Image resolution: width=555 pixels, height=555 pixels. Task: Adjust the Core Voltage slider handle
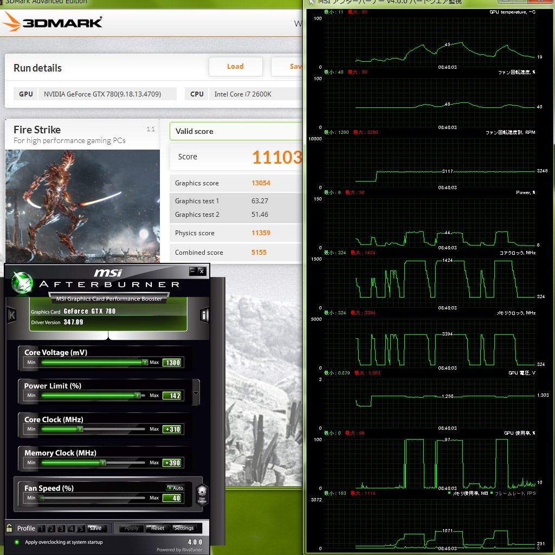point(145,362)
